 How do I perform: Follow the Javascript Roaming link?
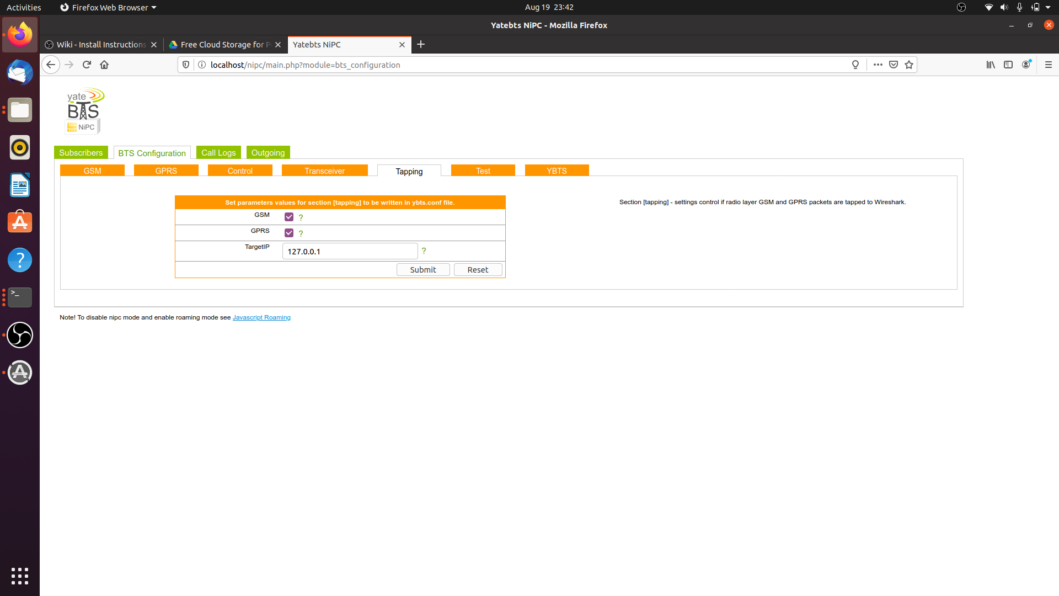(261, 317)
